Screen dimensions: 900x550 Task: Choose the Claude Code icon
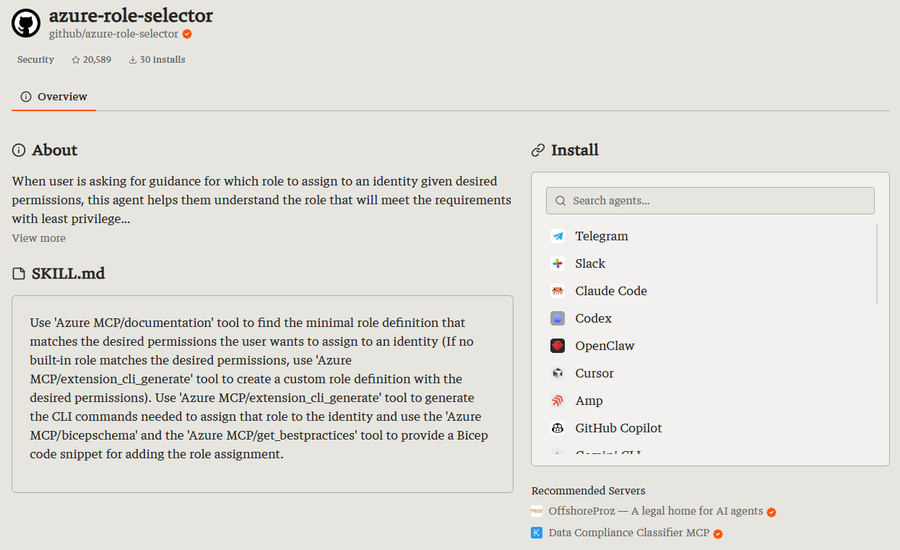[x=558, y=291]
